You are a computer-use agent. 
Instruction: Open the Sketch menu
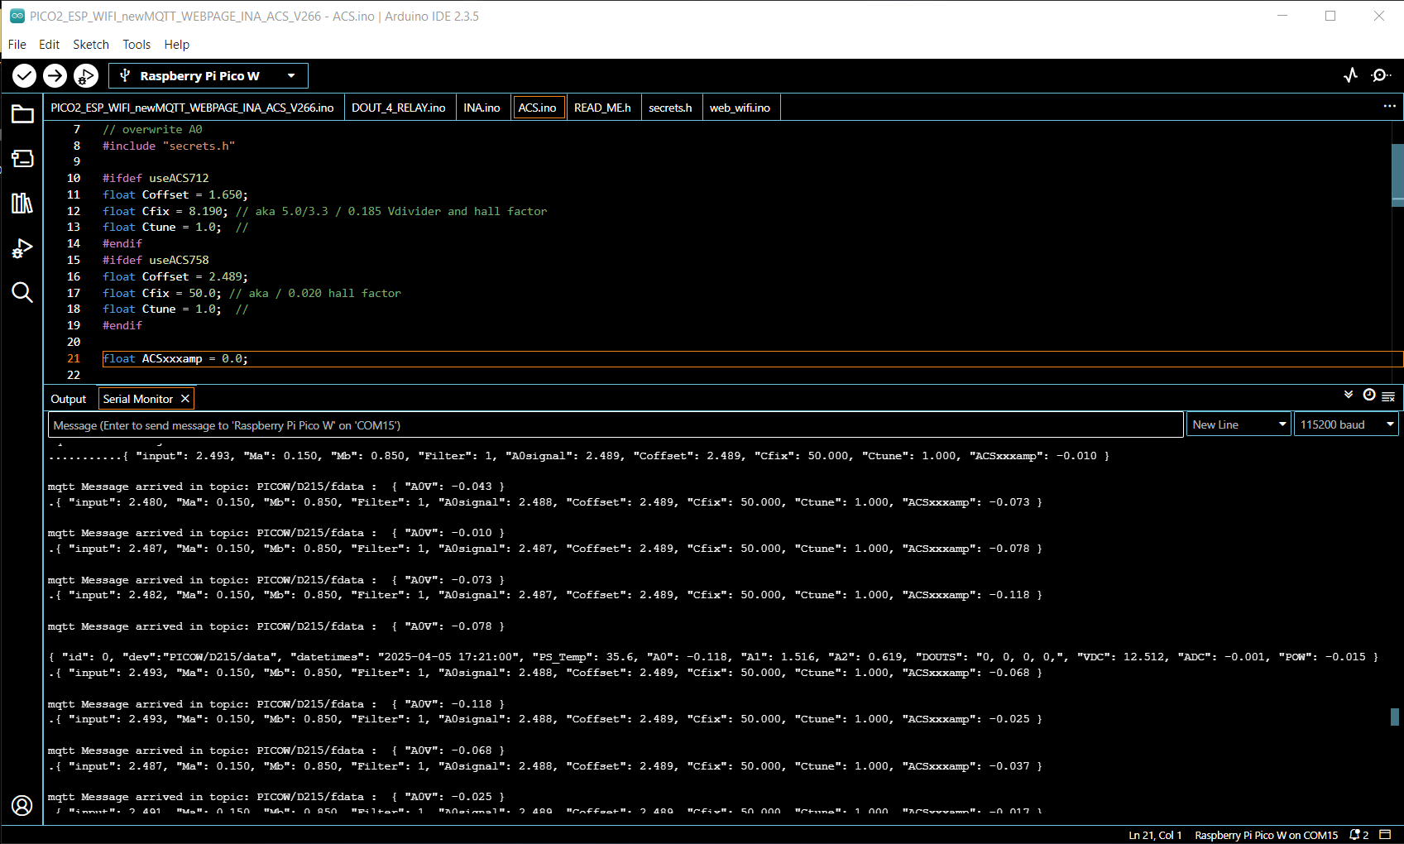click(x=91, y=45)
